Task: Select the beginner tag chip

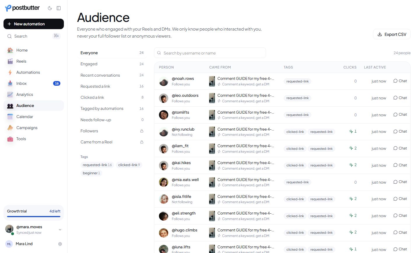Action: [91, 173]
